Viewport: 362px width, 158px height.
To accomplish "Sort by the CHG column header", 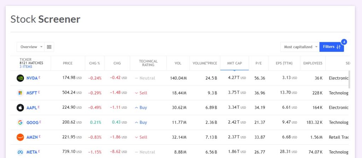I will coord(117,63).
